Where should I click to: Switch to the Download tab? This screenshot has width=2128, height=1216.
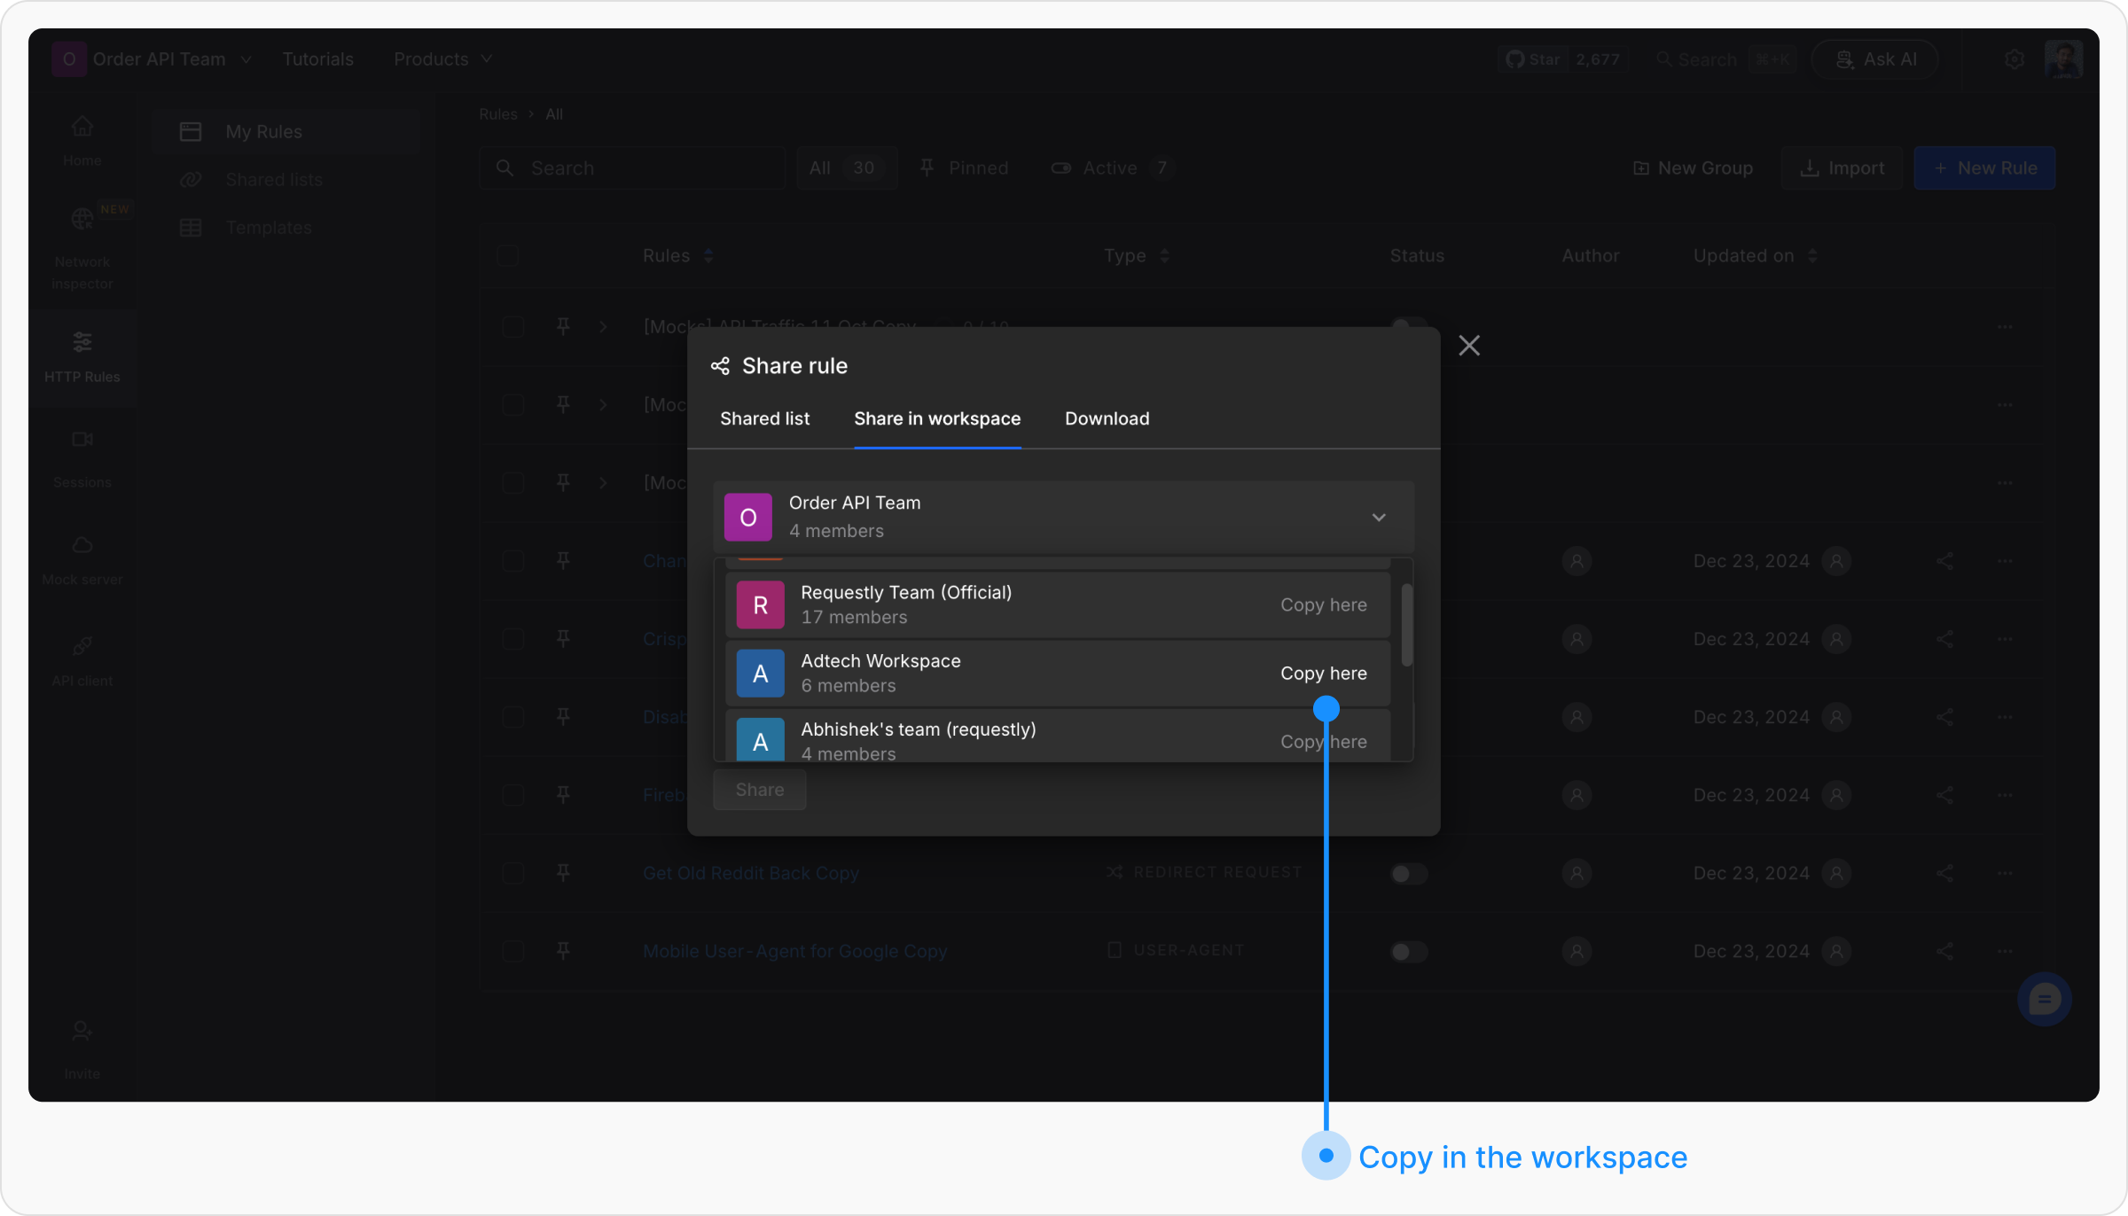coord(1107,419)
